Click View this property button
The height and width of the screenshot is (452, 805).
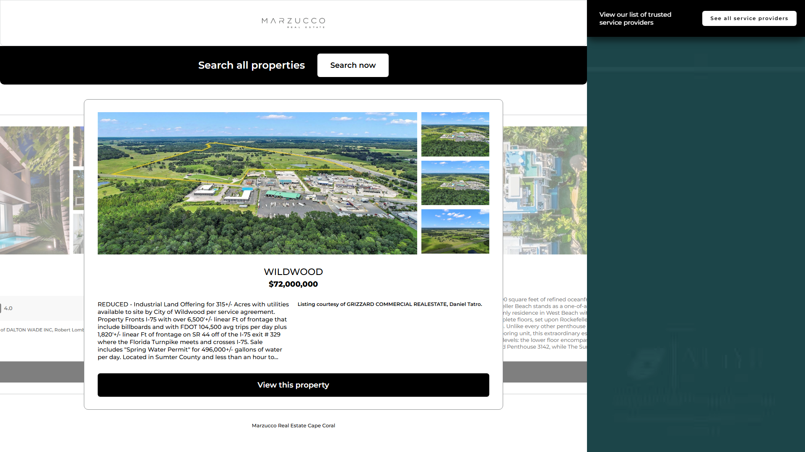[x=293, y=385]
